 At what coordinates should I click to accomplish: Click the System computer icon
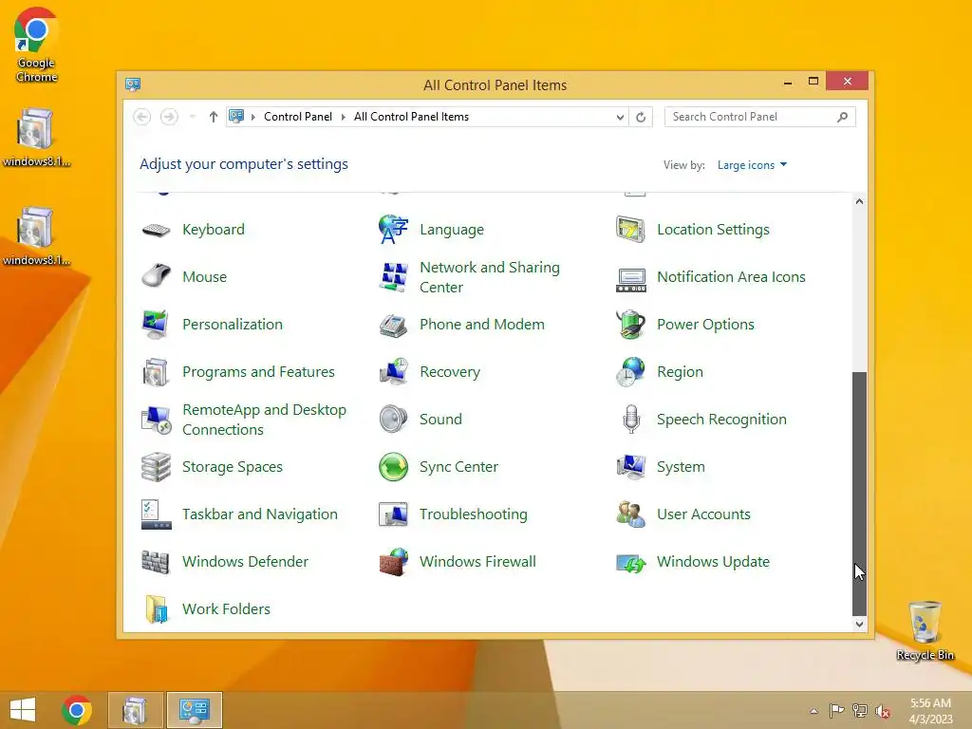[631, 467]
